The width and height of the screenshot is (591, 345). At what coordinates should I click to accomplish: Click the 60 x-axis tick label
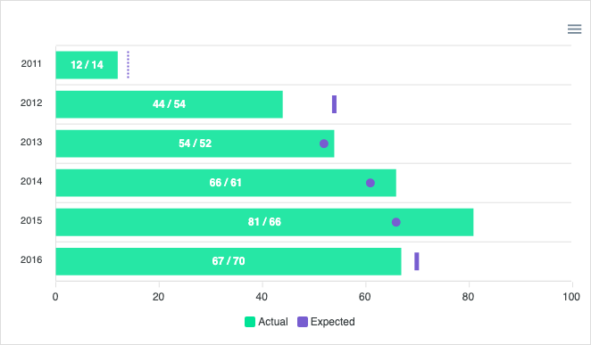click(x=365, y=297)
